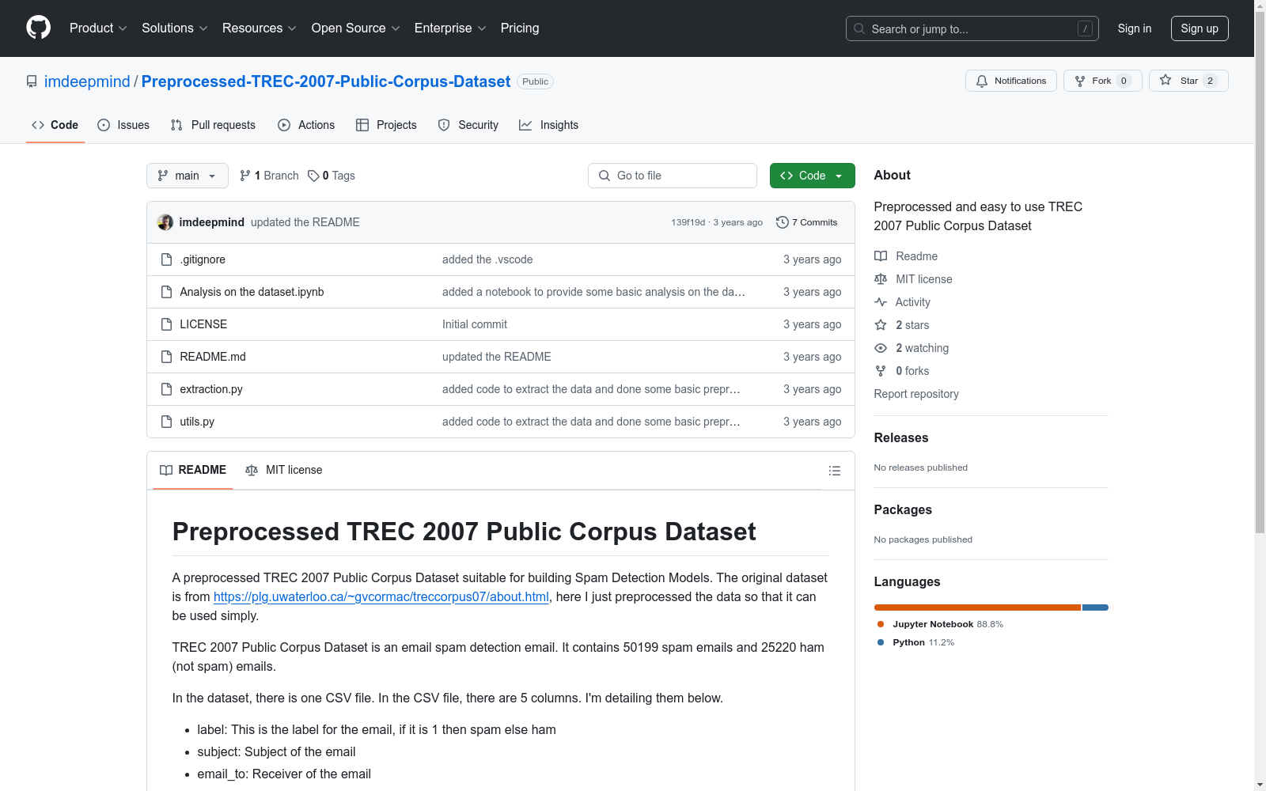Click the pulse icon beside Activity

(881, 302)
